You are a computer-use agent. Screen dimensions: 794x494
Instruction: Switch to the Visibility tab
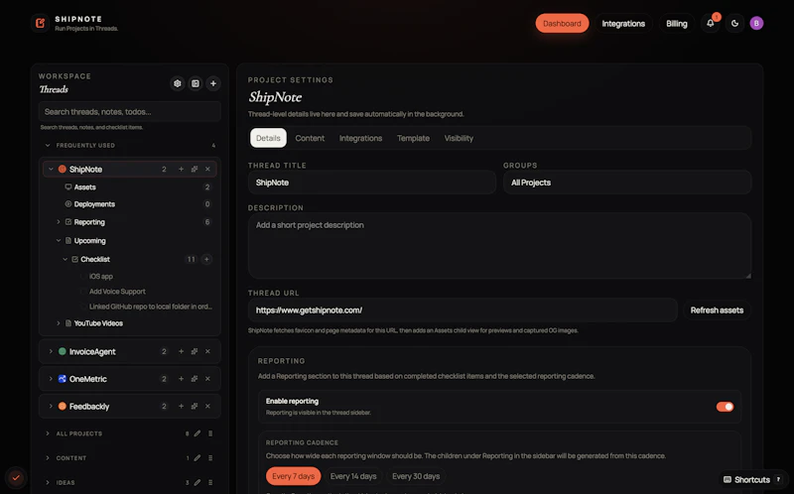point(459,138)
